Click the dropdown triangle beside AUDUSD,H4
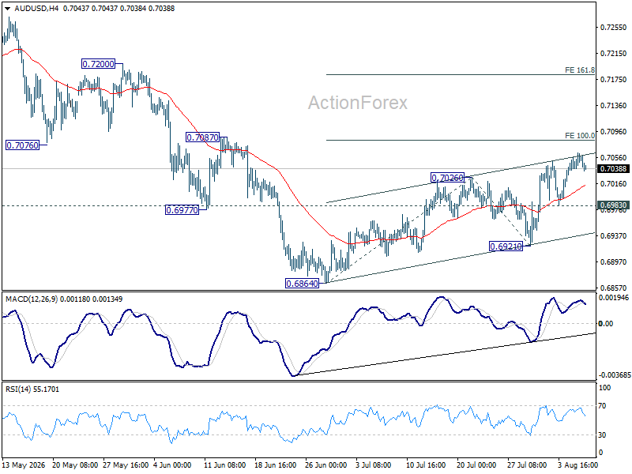This screenshot has width=632, height=474. (x=8, y=9)
